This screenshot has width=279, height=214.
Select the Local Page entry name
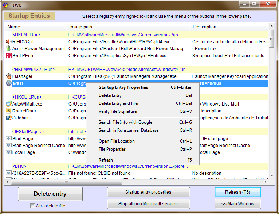(23, 152)
